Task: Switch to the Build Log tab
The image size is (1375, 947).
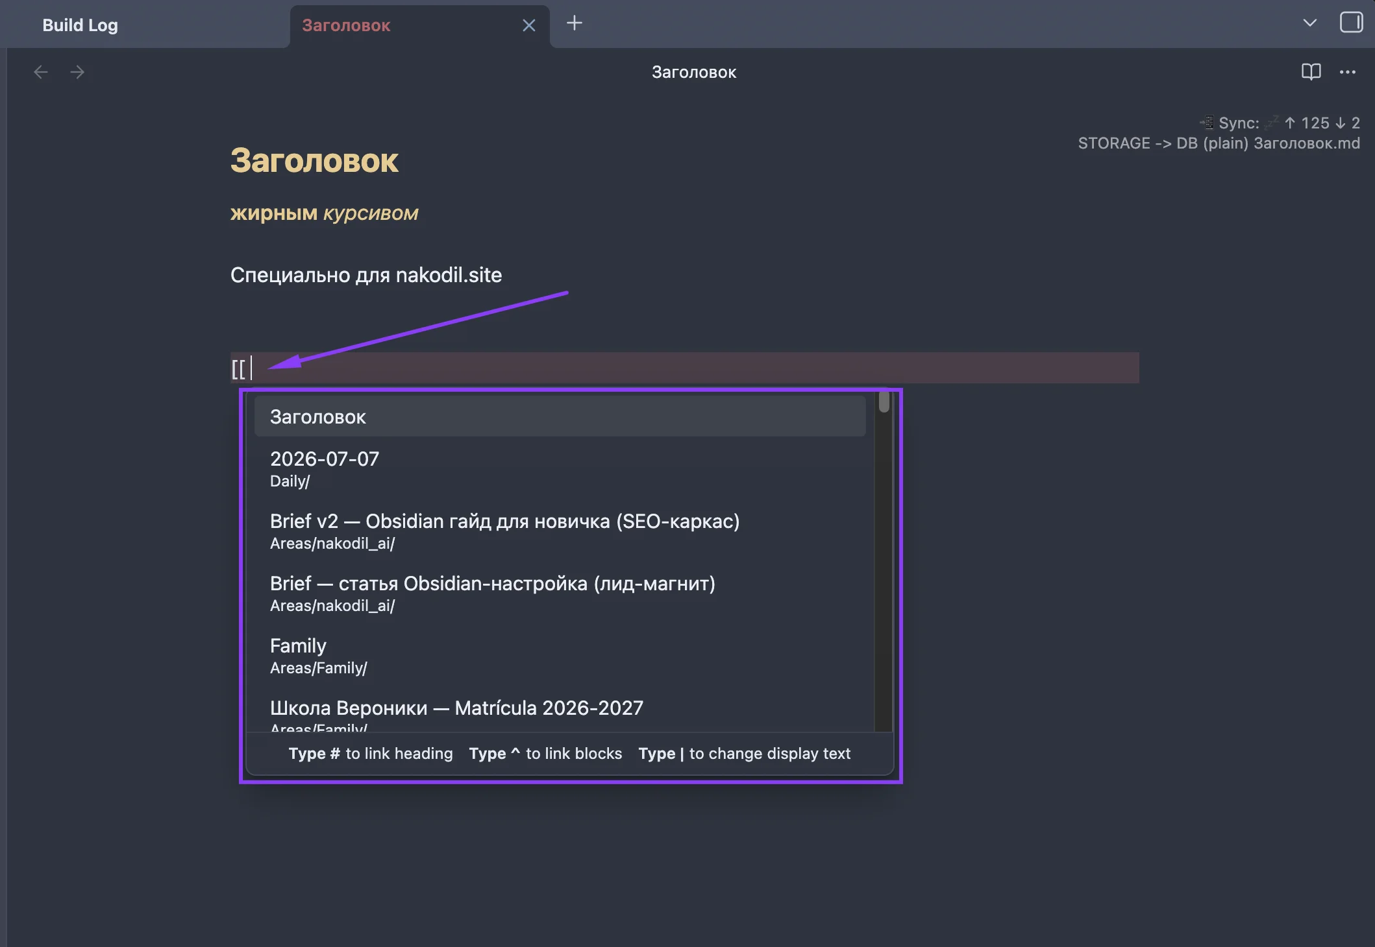Action: 80,25
